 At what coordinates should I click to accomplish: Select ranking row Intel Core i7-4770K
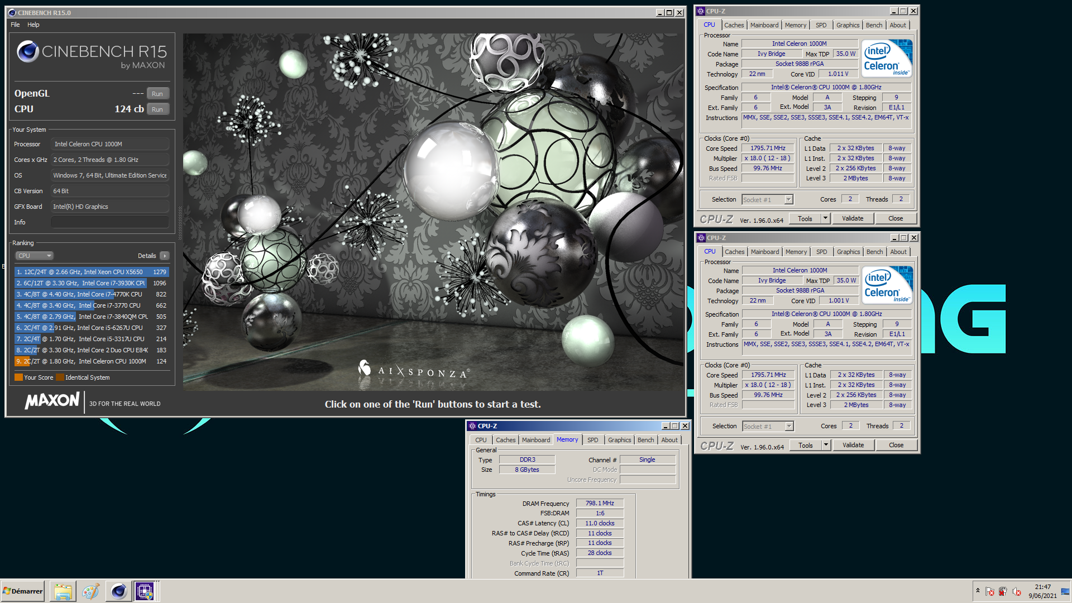[92, 294]
